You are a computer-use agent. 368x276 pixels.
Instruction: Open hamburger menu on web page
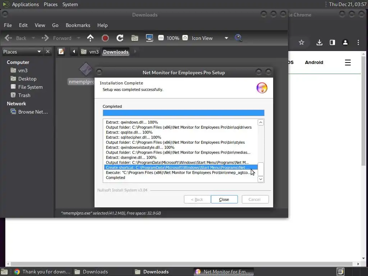pos(348,63)
